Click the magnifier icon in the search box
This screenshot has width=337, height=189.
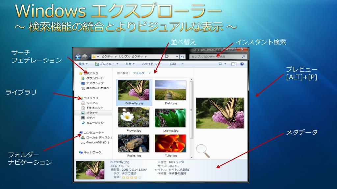coord(244,56)
